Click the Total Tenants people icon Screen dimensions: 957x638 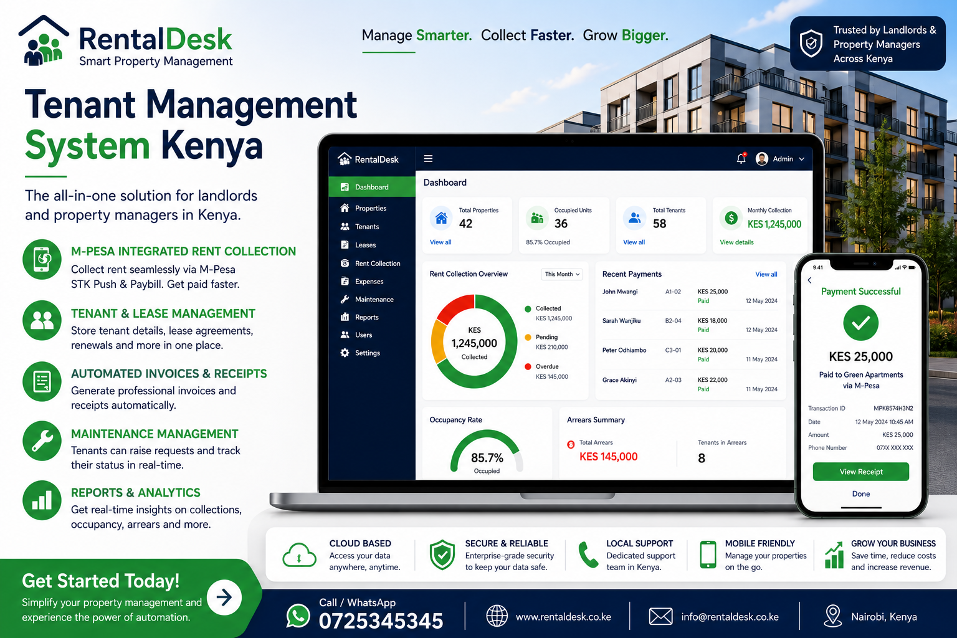coord(634,218)
